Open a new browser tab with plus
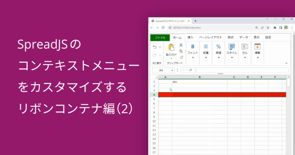This screenshot has width=295, height=155. 195,21
